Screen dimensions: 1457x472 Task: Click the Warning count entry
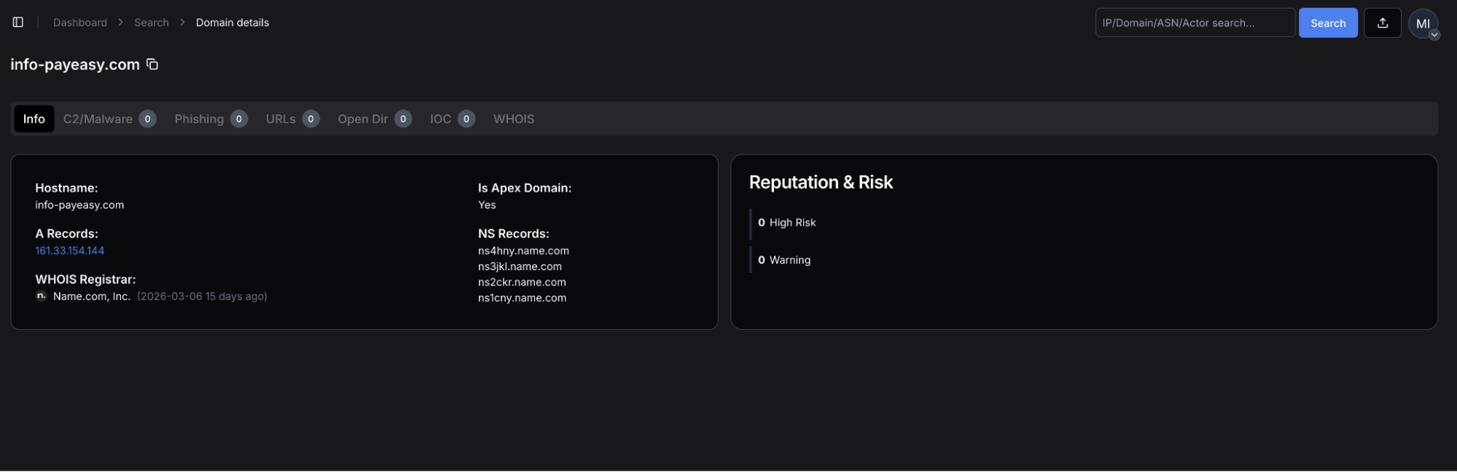pos(784,260)
